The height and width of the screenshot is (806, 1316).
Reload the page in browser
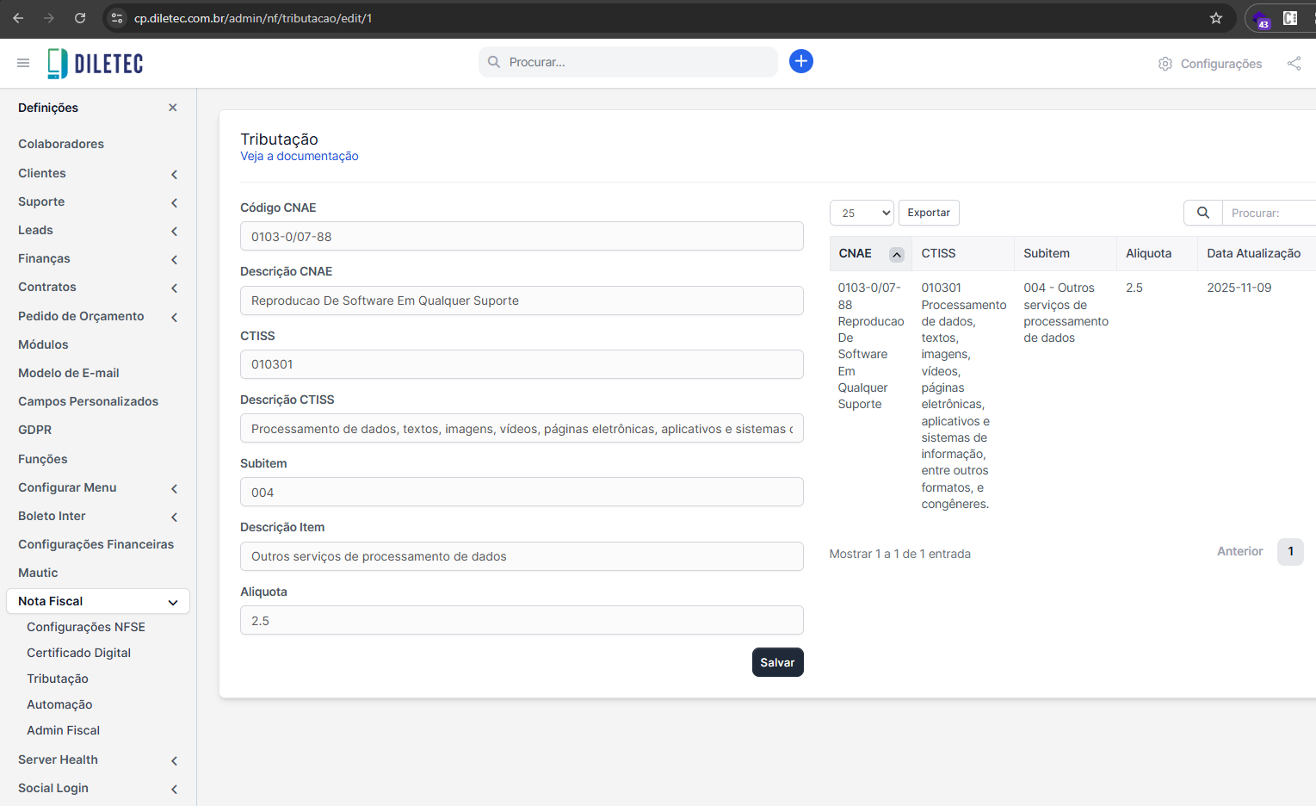80,18
